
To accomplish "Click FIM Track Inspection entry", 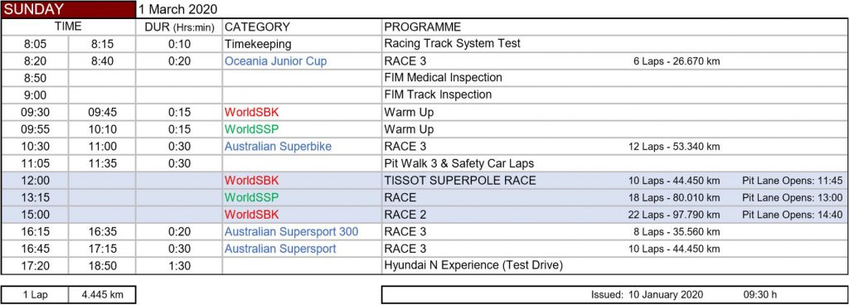I will [438, 95].
